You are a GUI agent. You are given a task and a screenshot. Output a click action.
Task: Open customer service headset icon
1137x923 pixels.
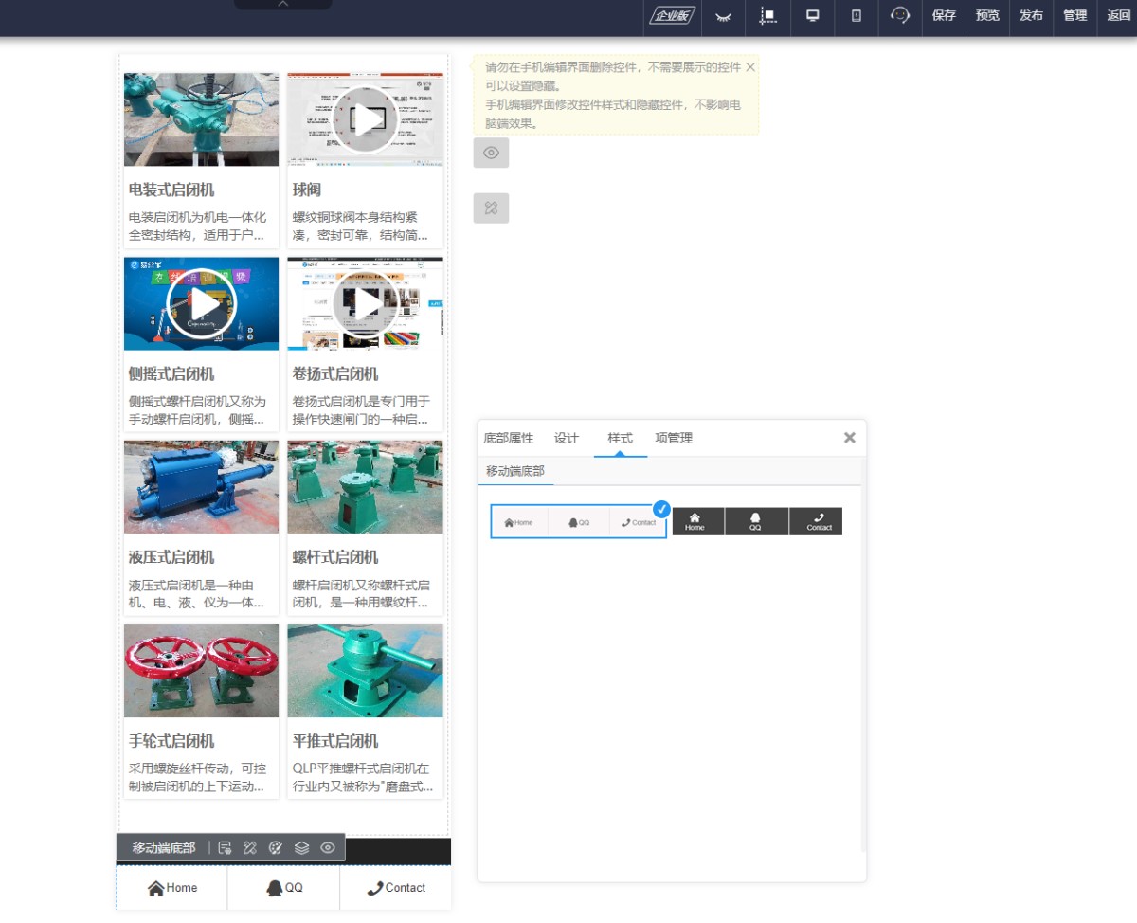tap(900, 16)
